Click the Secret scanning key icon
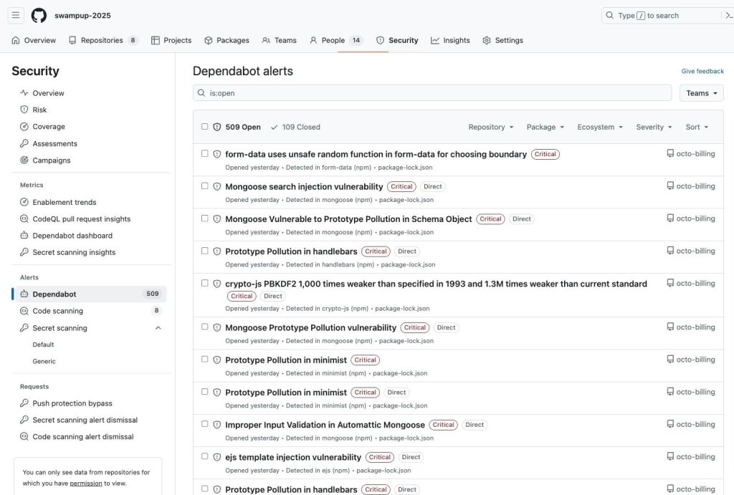The width and height of the screenshot is (734, 495). pos(26,327)
